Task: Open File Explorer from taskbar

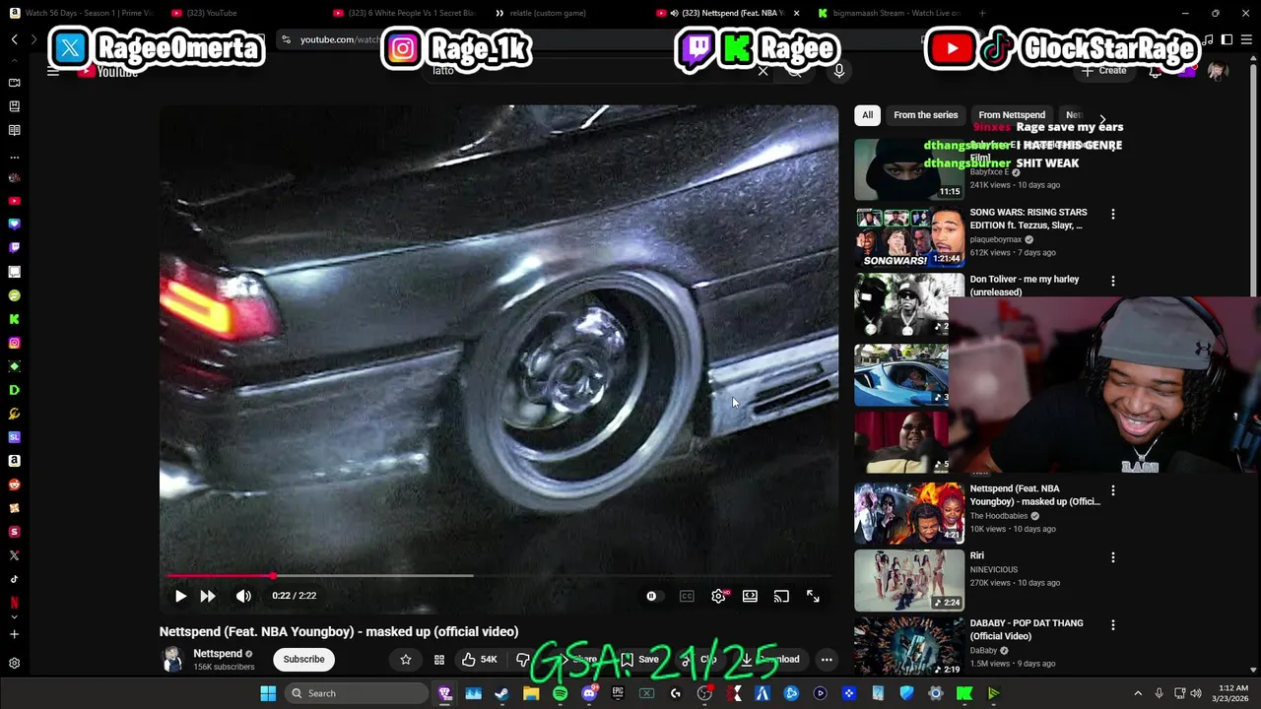Action: pyautogui.click(x=531, y=693)
